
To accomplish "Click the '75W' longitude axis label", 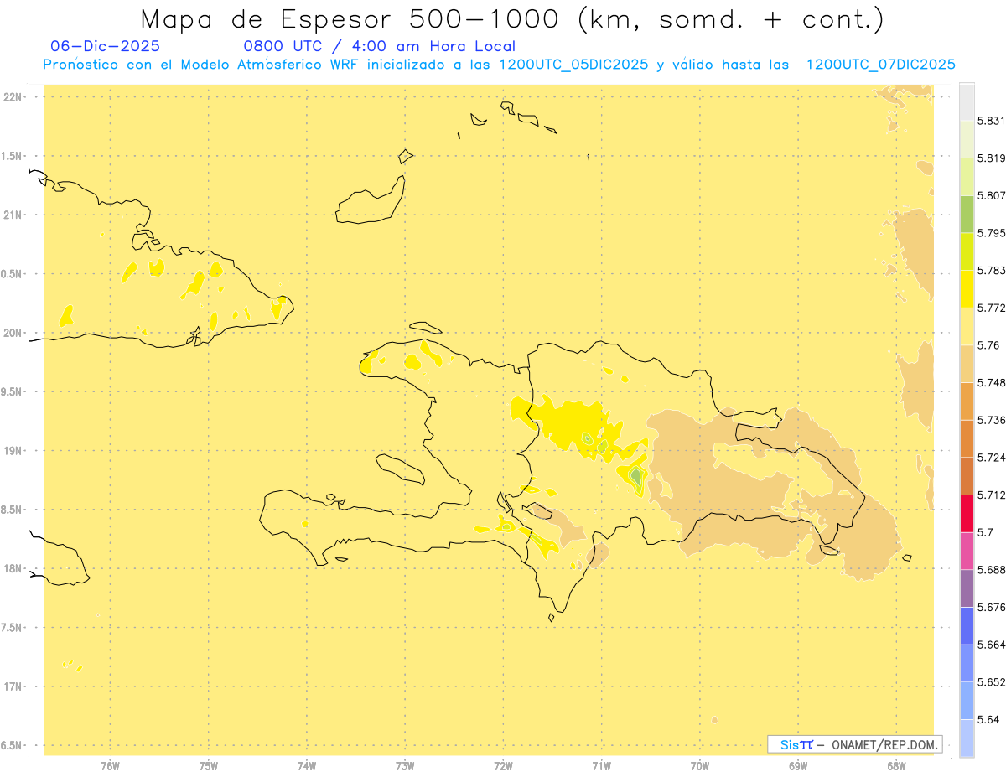I will click(209, 765).
